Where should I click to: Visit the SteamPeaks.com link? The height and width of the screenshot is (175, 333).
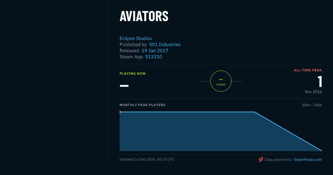pos(308,159)
